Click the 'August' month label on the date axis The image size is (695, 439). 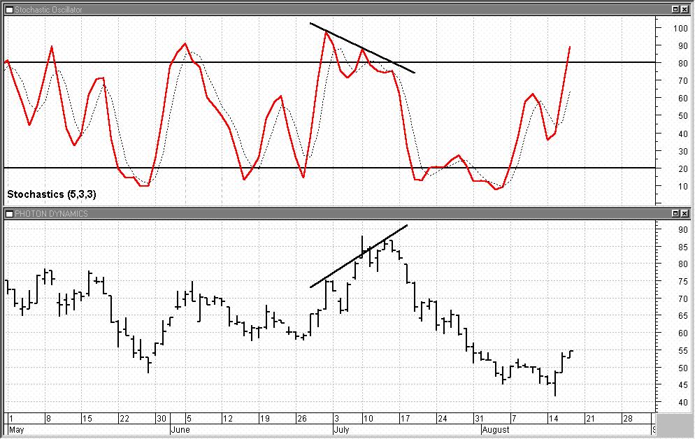pos(496,430)
